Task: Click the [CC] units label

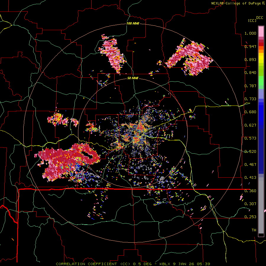Action: coord(252,20)
